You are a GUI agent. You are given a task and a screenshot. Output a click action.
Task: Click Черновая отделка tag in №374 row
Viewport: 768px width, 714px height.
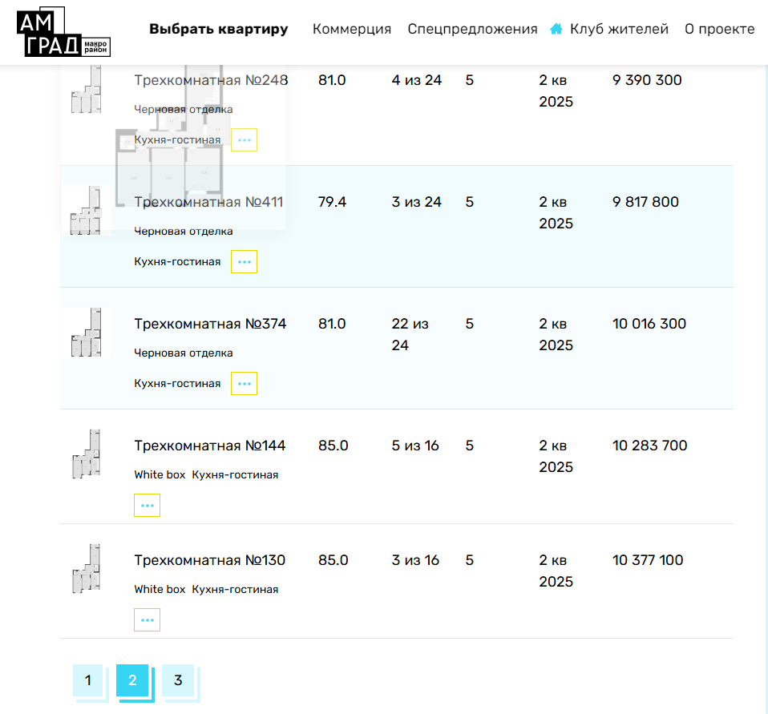click(184, 353)
